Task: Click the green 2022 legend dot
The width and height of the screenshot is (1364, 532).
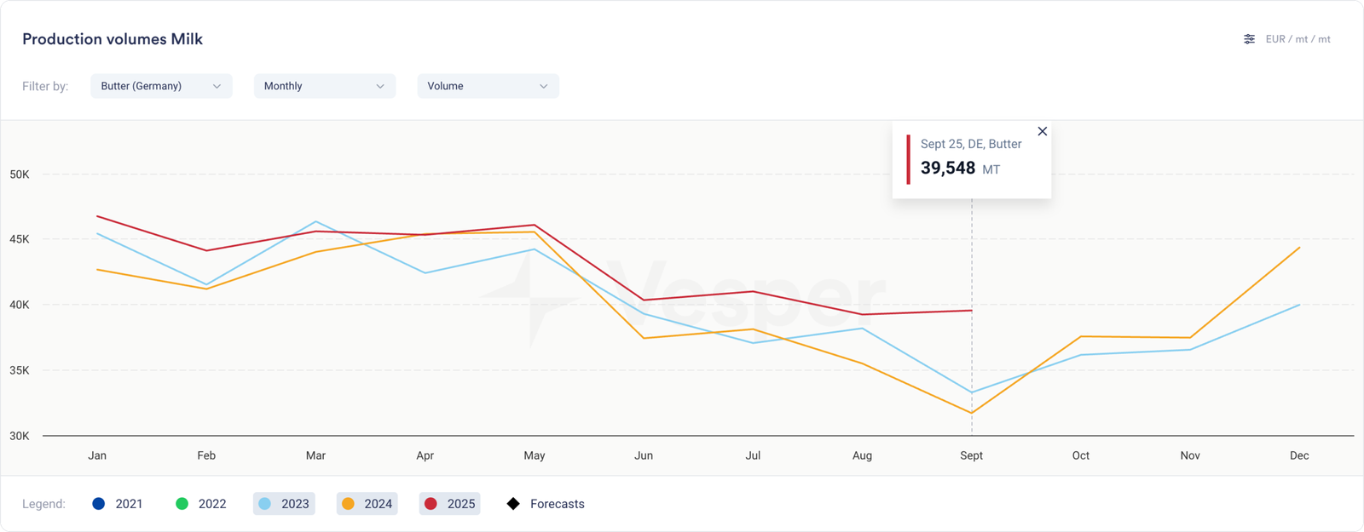Action: click(x=182, y=504)
